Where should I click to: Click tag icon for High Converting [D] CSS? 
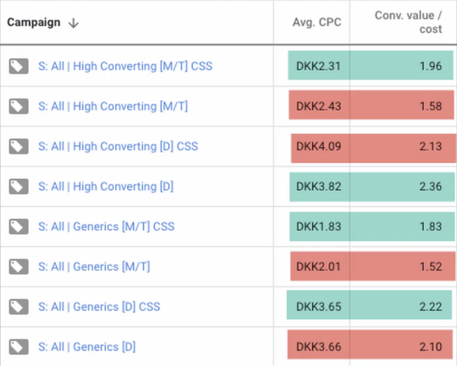pyautogui.click(x=18, y=146)
